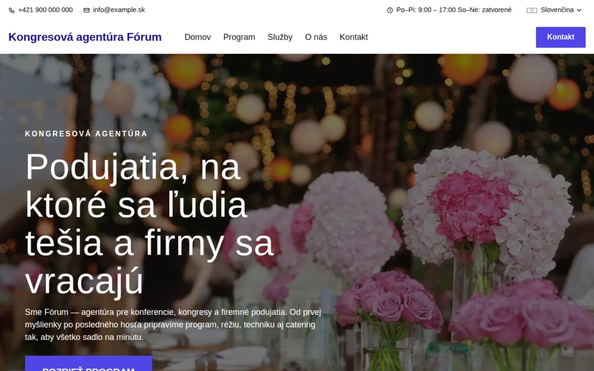Expand the language chevron arrow
594x371 pixels.
point(579,10)
